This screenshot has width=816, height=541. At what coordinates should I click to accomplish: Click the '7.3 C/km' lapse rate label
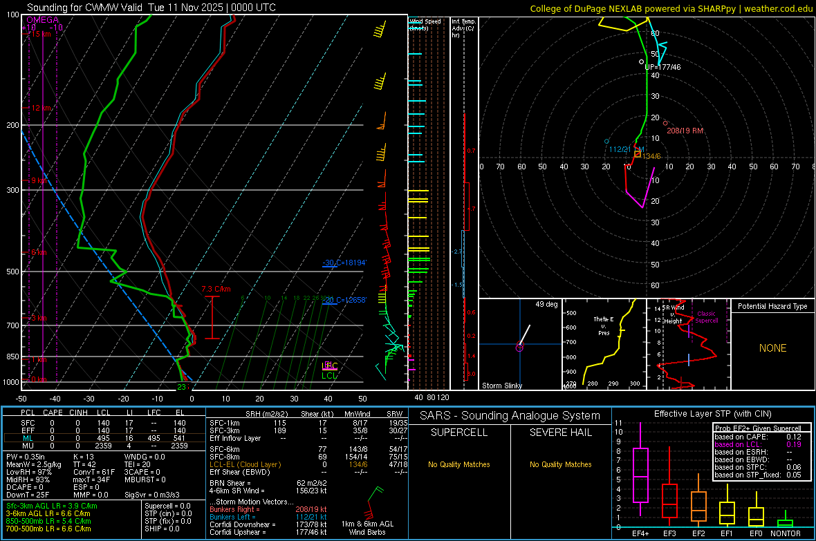[x=216, y=290]
